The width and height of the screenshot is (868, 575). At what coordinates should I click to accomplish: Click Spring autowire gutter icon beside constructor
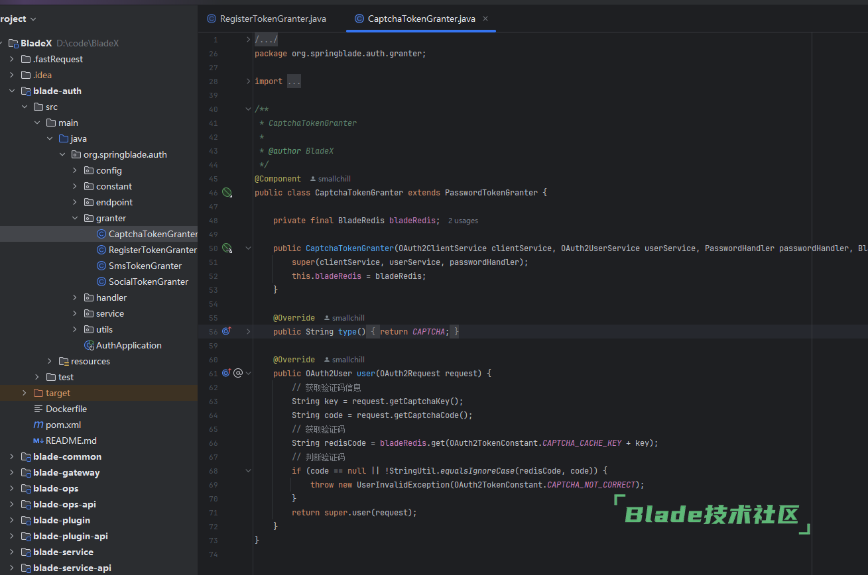(227, 248)
